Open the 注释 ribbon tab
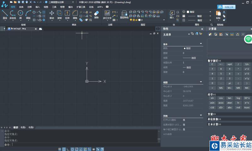Image resolution: width=252 pixels, height=151 pixels. (29, 7)
